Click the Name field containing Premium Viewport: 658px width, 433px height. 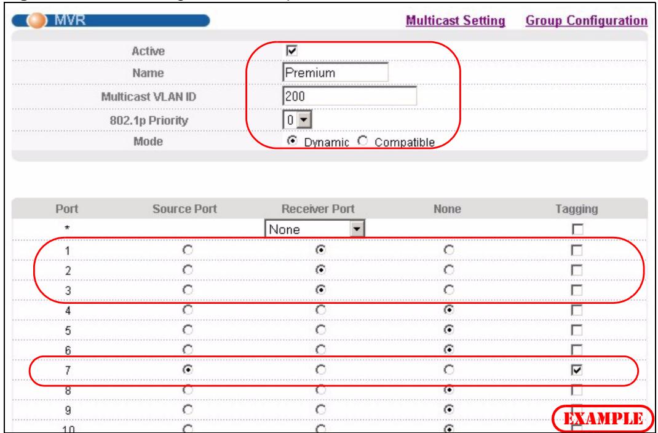coord(335,72)
